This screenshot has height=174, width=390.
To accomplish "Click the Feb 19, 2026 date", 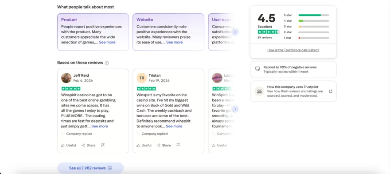I will tap(159, 80).
